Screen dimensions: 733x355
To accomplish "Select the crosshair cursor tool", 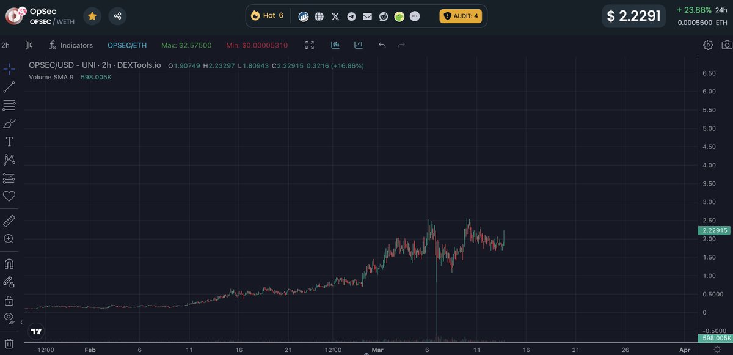I will [9, 68].
